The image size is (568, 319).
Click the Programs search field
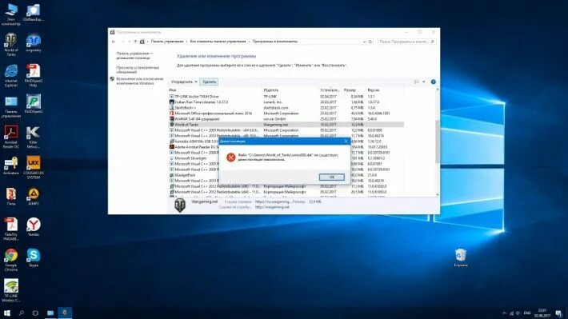coord(406,42)
